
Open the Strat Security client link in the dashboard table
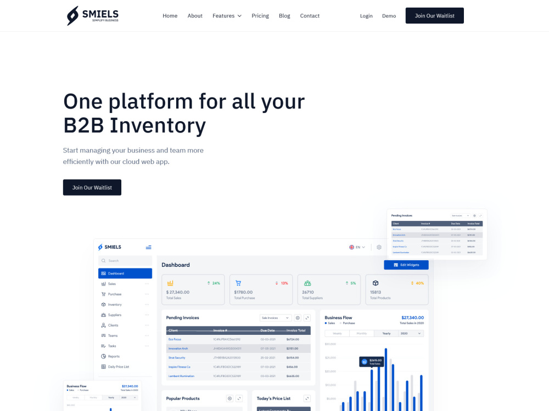[177, 358]
